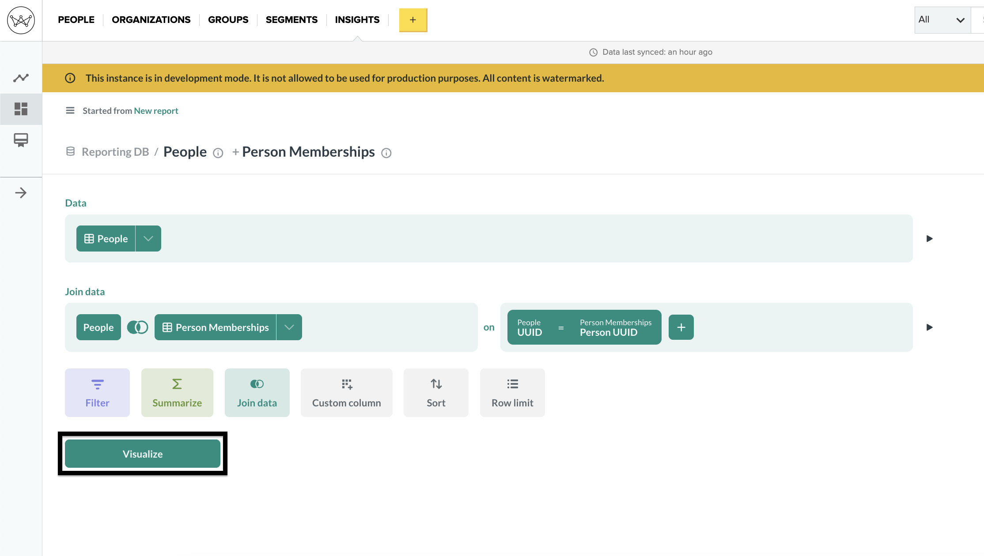Click the yellow plus button
This screenshot has height=556, width=984.
point(413,20)
